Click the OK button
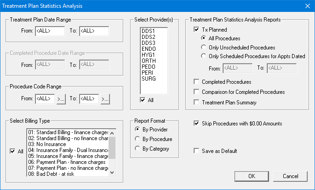 coord(252,176)
